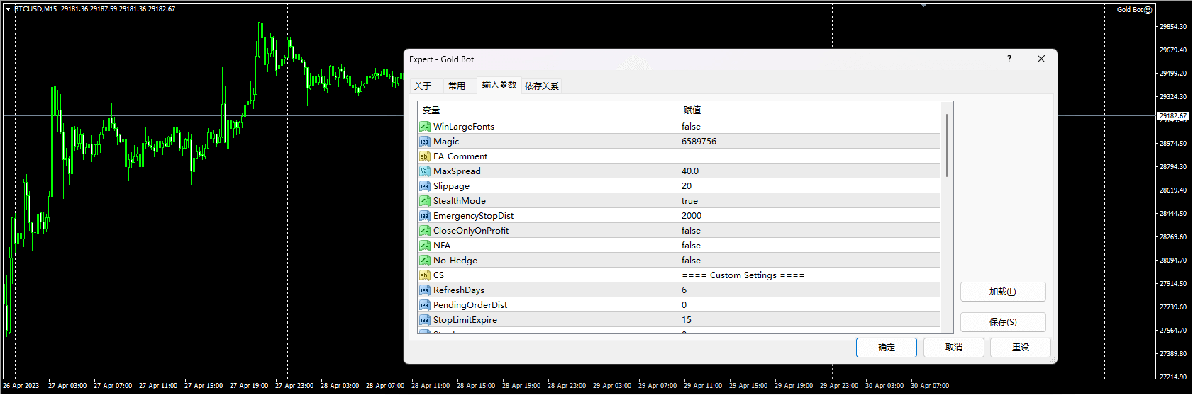Screen dimensions: 1193x395
Task: Toggle the StealthMode true value
Action: (809, 201)
